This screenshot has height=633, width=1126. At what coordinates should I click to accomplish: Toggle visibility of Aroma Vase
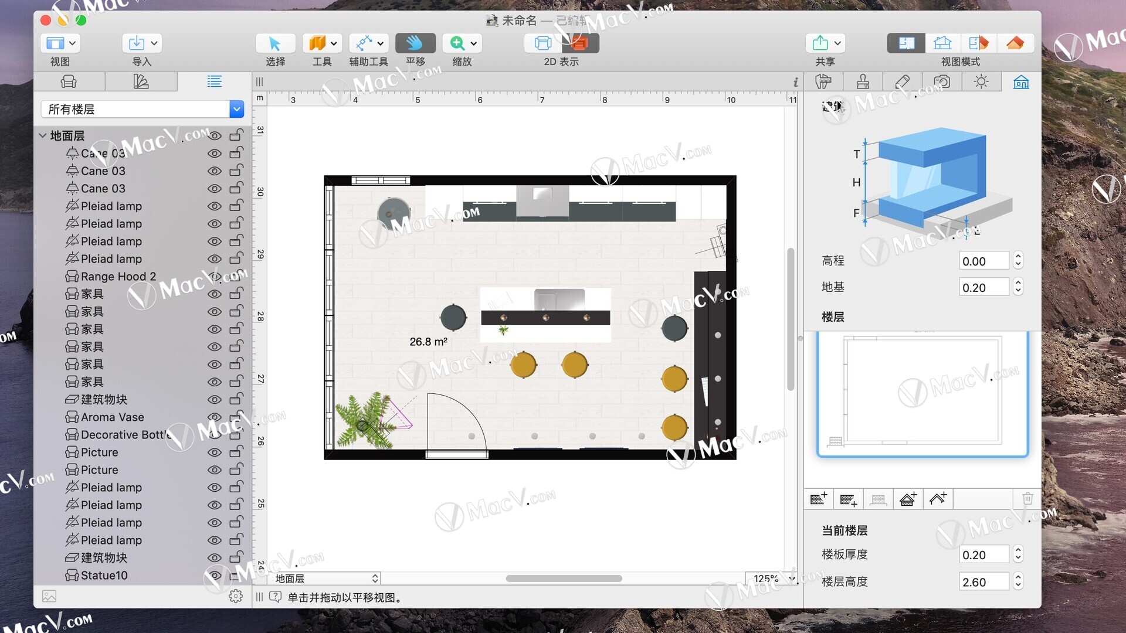pos(215,417)
